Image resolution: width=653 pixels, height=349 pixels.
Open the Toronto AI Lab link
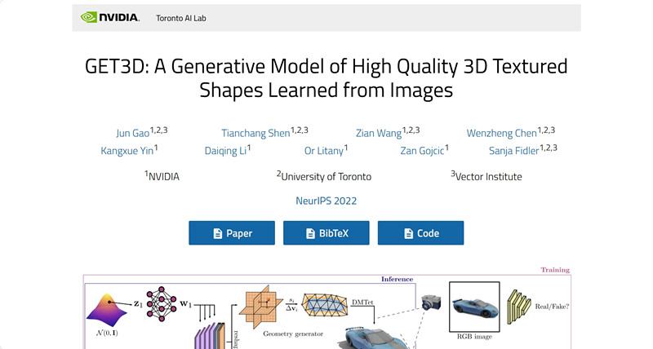(x=180, y=18)
